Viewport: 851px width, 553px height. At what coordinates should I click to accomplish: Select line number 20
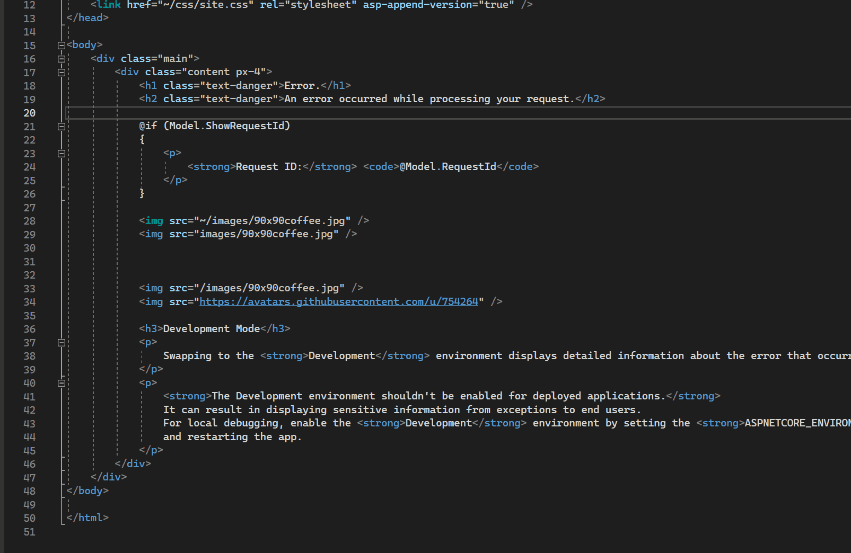29,113
